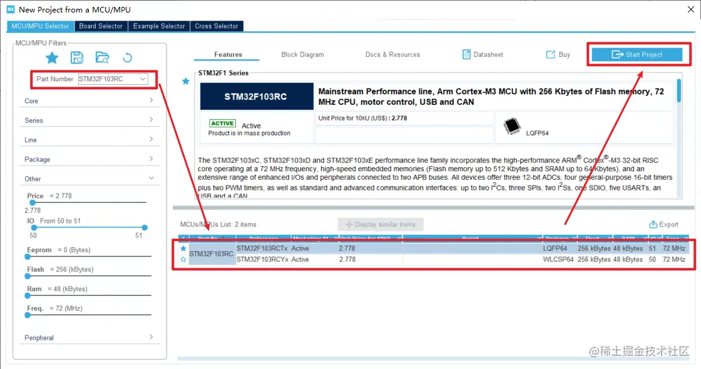Click the STM32F103RC title banner
Screen dimensions: 701x369
(256, 96)
